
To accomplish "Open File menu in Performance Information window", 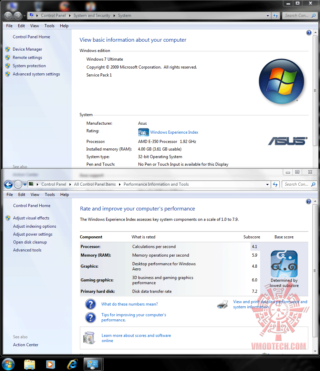I will [10, 195].
